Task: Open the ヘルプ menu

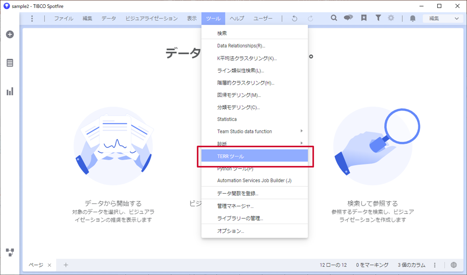Action: 237,18
